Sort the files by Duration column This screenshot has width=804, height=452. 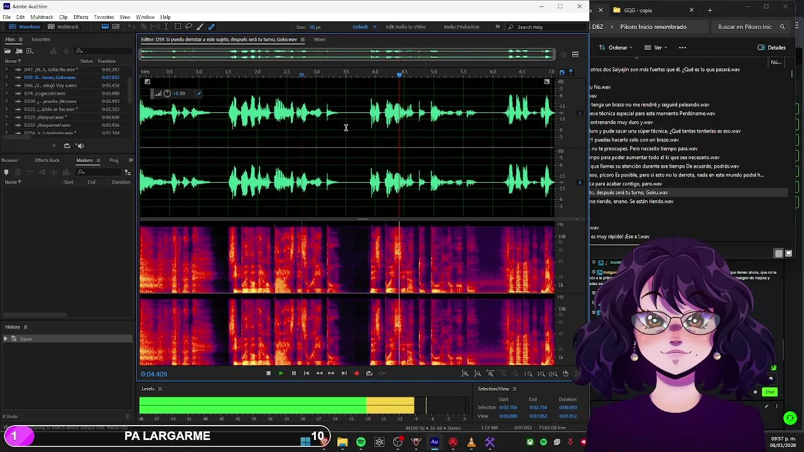click(106, 61)
